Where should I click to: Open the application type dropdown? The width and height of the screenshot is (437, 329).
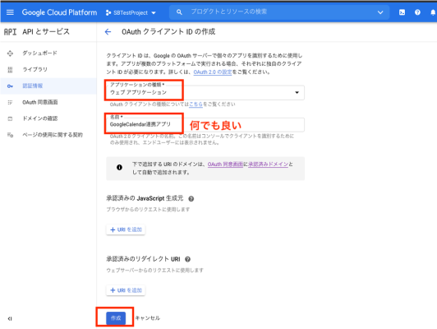click(205, 92)
